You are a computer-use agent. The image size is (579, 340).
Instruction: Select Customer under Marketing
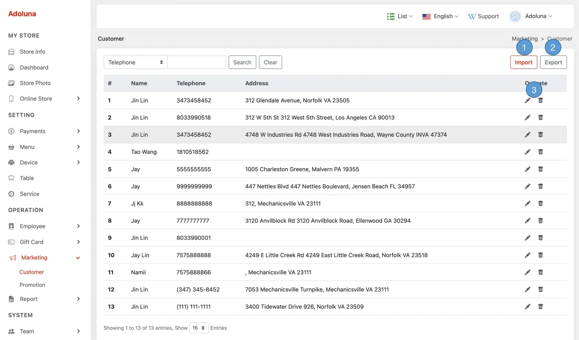(x=31, y=272)
